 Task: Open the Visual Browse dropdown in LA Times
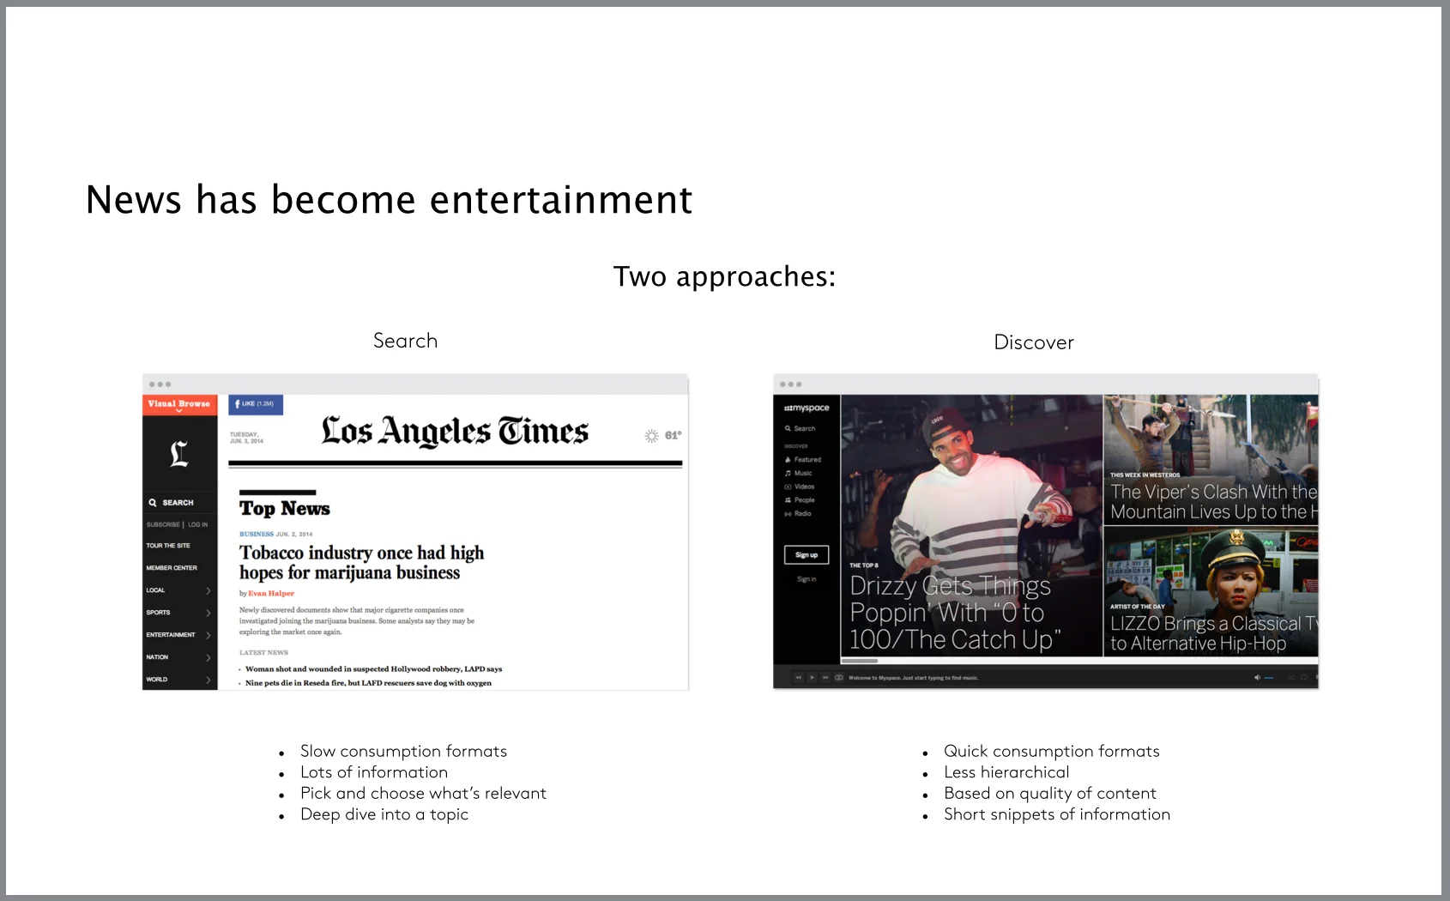tap(178, 404)
